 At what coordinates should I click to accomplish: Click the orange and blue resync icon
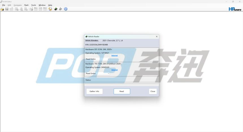click(50, 9)
